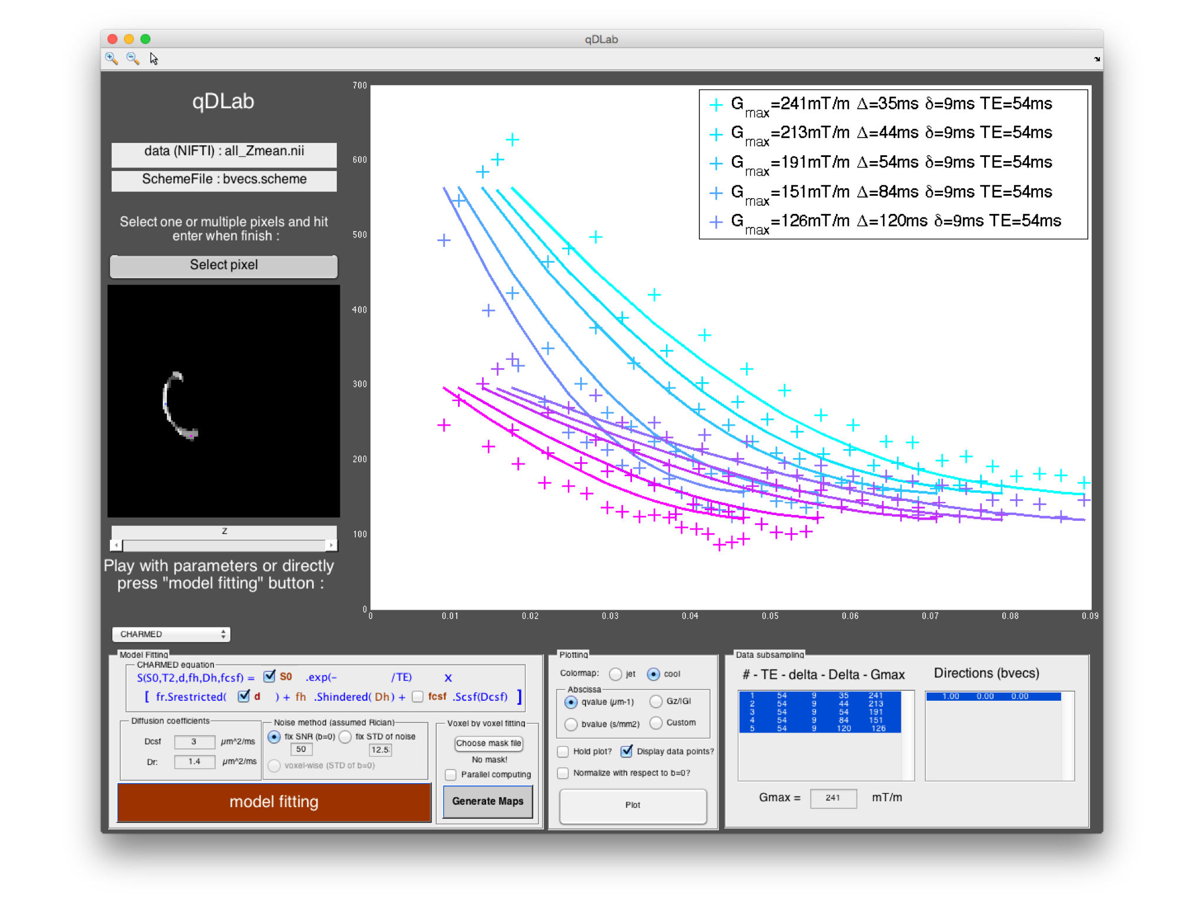Click the Dcsf value input field
Image resolution: width=1204 pixels, height=903 pixels.
pyautogui.click(x=194, y=741)
